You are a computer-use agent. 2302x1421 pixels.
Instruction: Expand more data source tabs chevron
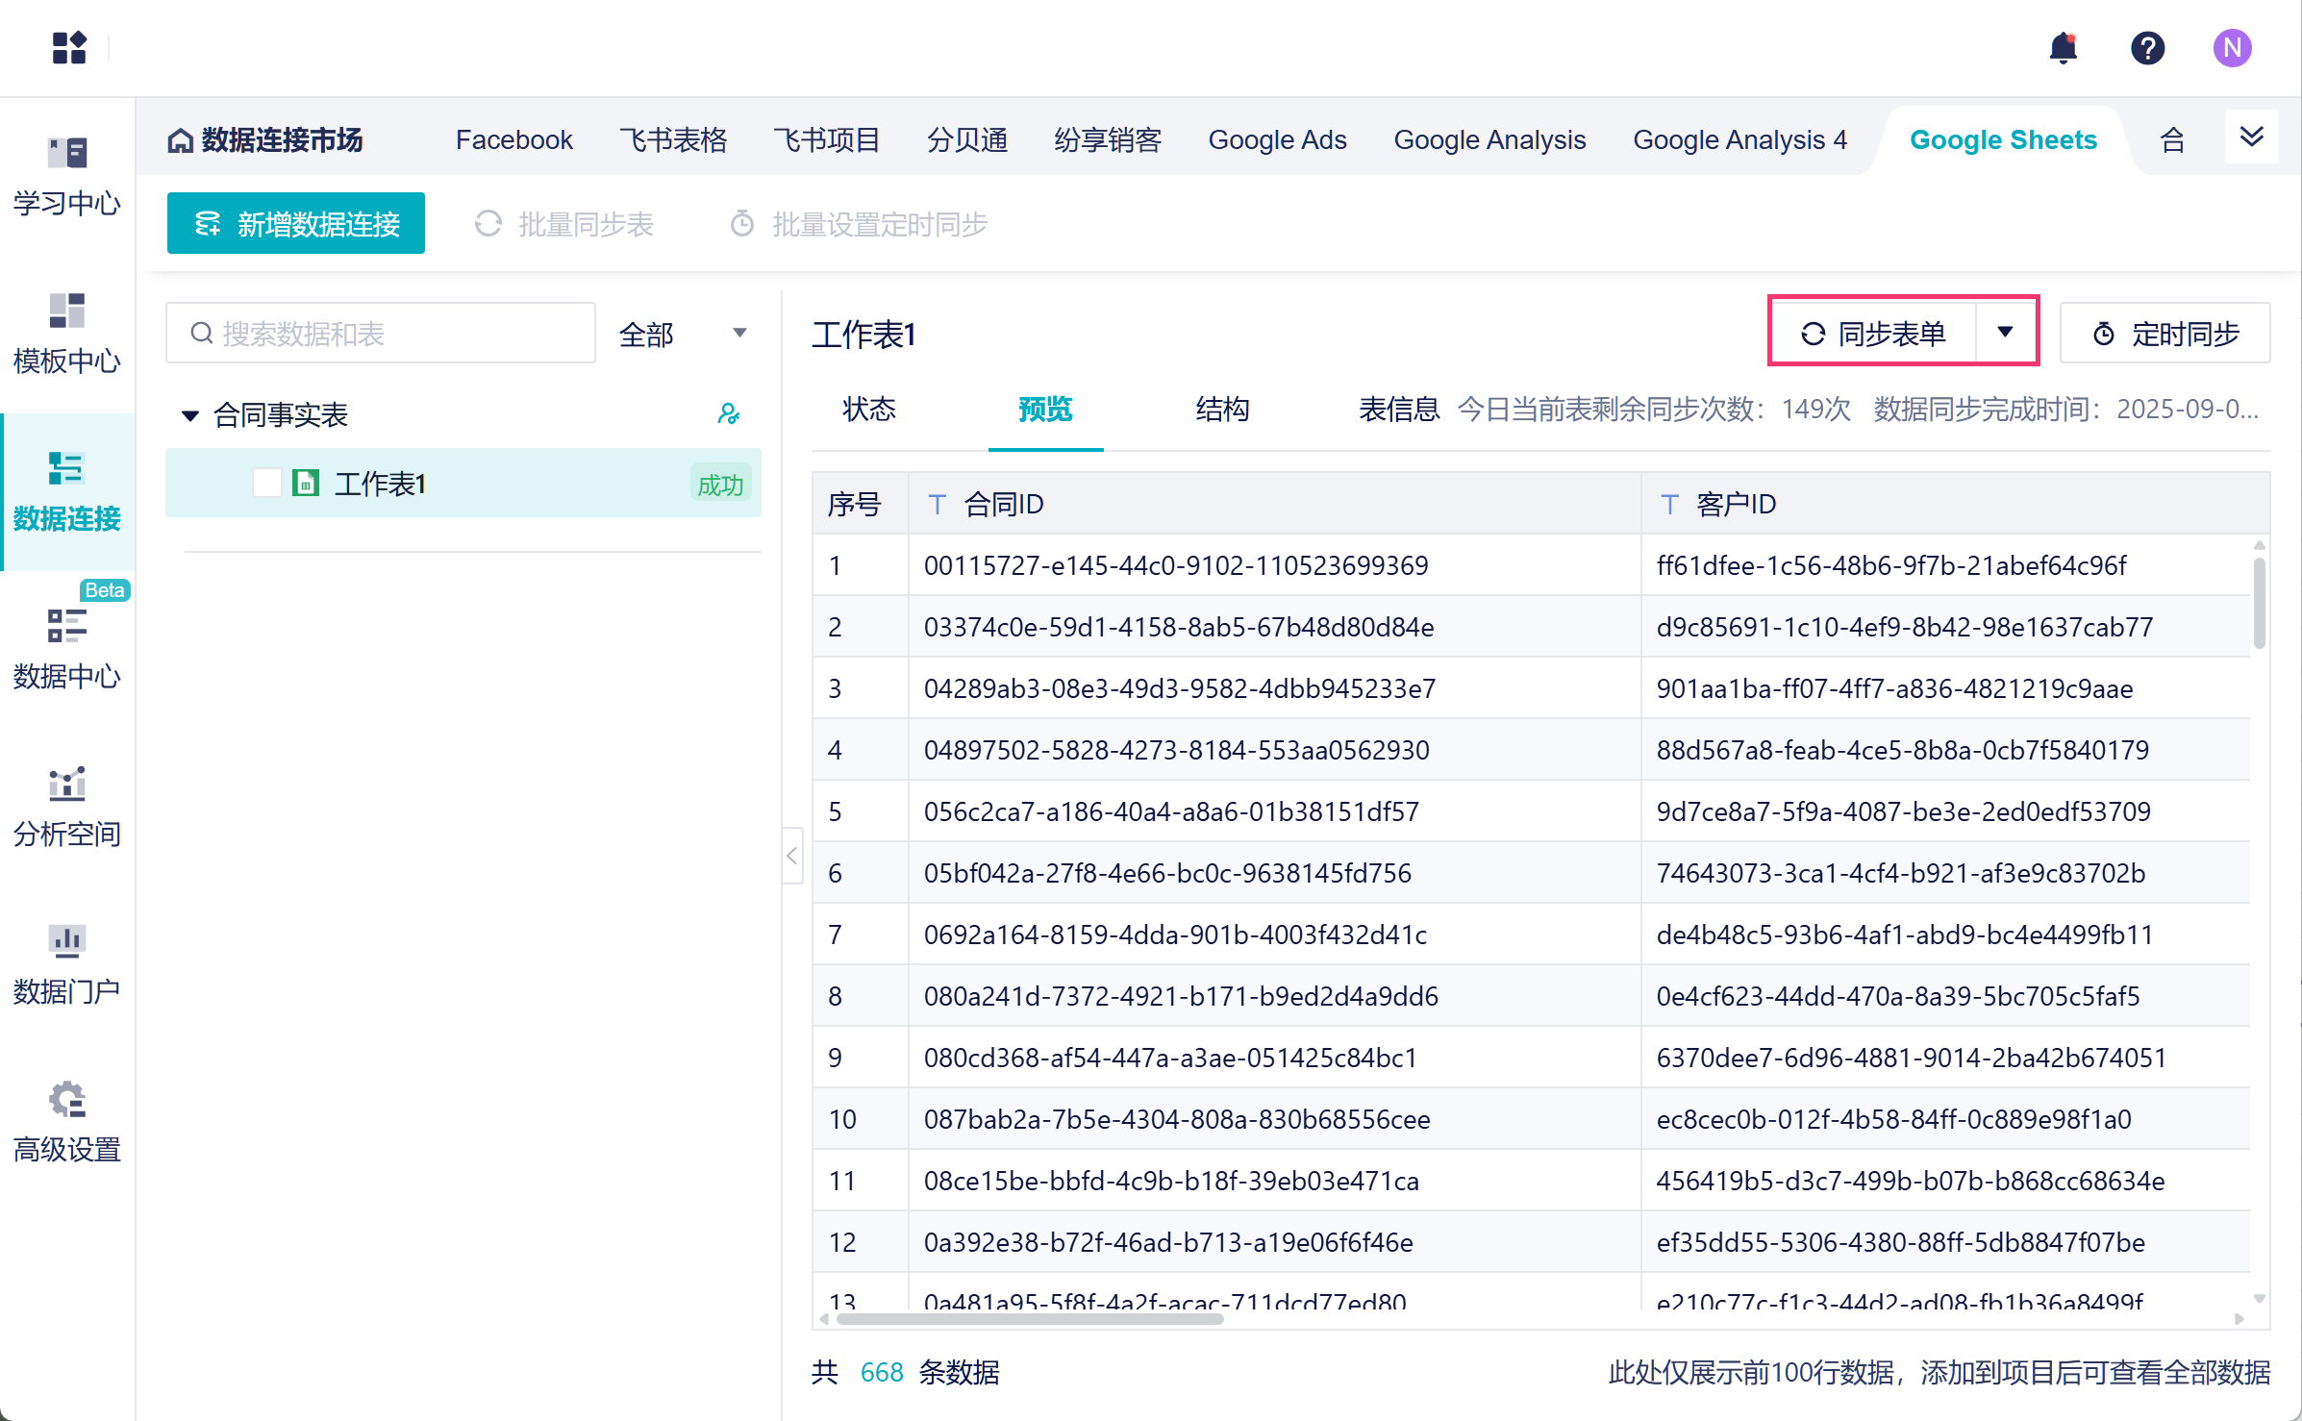coord(2251,137)
